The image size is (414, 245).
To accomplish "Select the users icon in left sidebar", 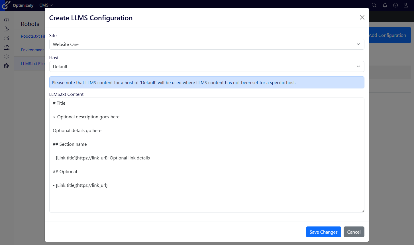I will point(7,47).
